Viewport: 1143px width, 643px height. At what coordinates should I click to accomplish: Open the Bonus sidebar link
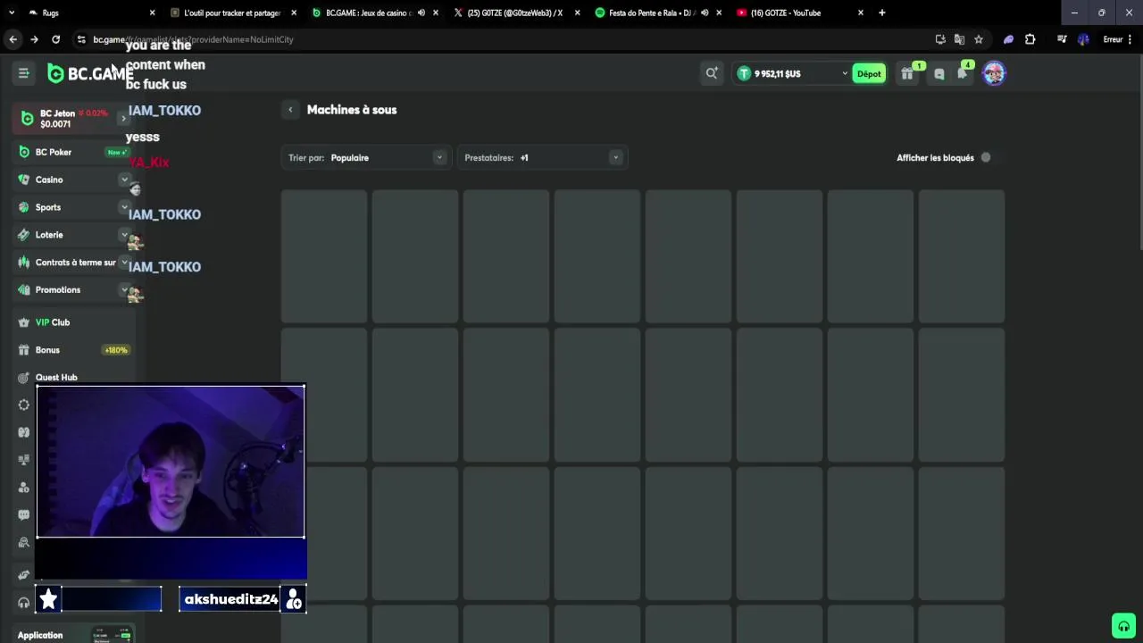[x=74, y=350]
